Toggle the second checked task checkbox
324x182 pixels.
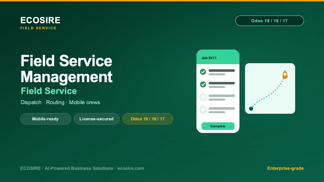coord(203,84)
